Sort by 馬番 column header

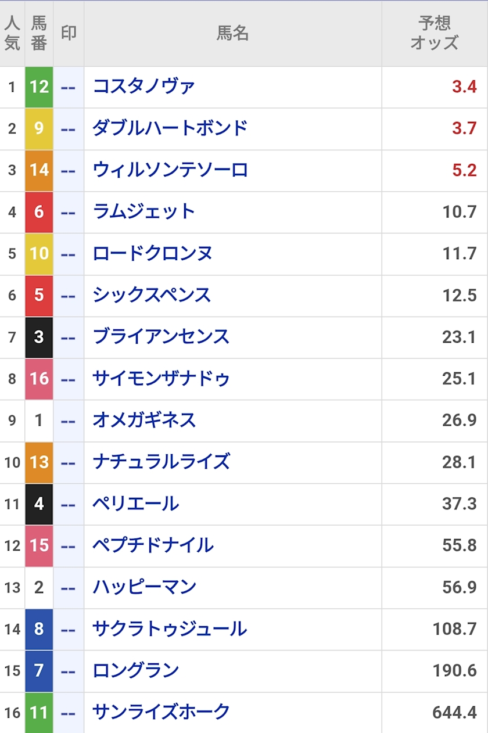(39, 33)
